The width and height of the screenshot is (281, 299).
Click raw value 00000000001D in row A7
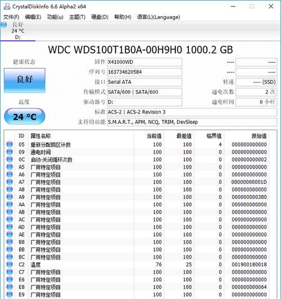pos(249,182)
